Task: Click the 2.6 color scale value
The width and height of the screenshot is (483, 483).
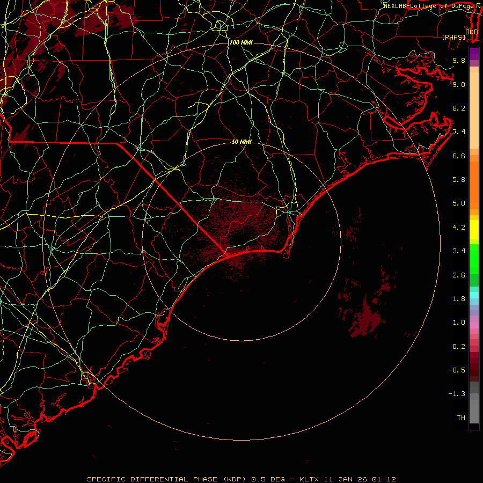Action: point(459,275)
